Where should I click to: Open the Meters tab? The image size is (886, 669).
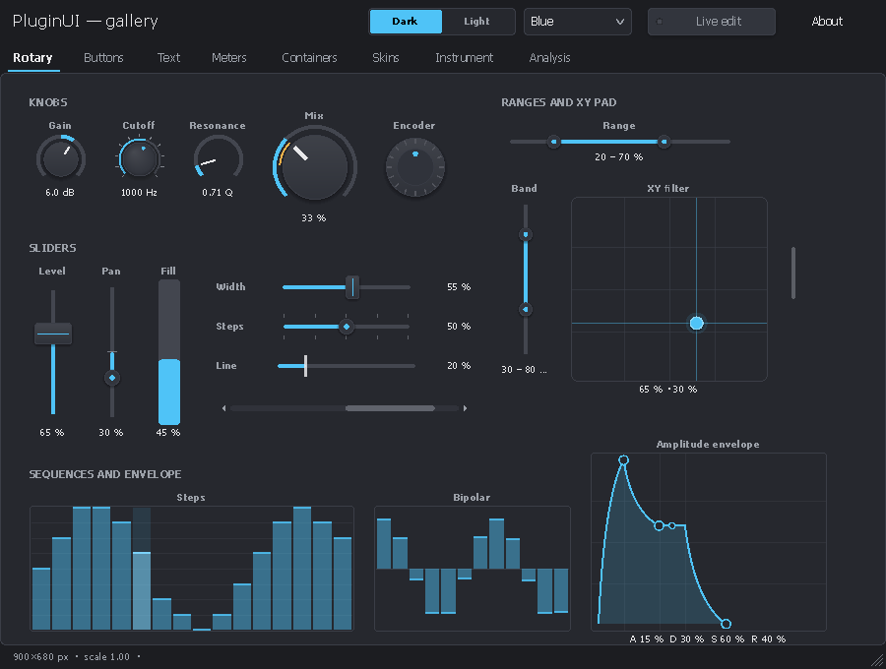click(x=228, y=58)
